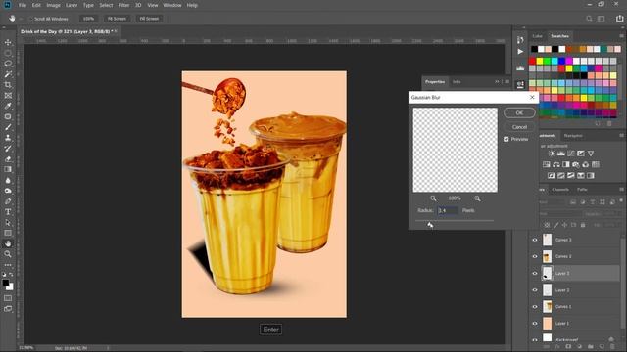
Task: Open the Swatches panel menu
Action: [622, 36]
